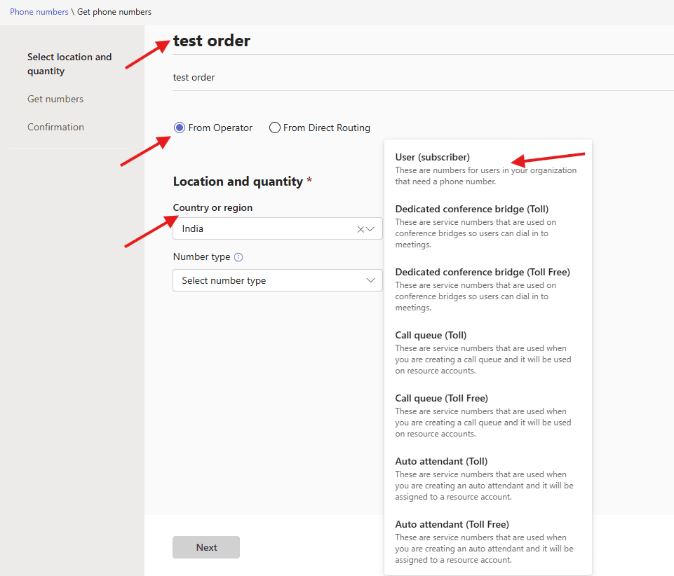Go to Confirmation step
Screen dimensions: 674x576
pos(55,127)
